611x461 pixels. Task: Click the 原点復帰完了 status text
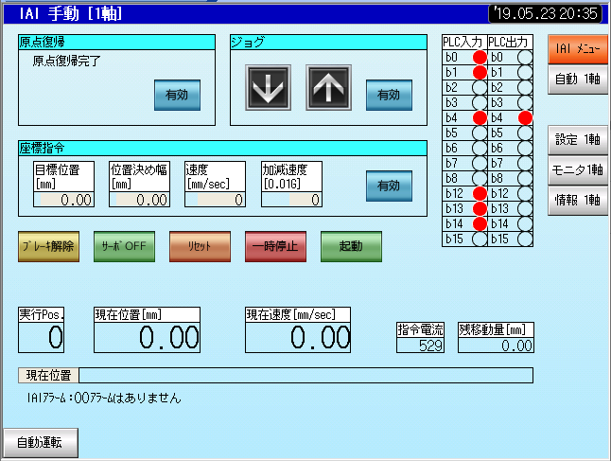click(66, 61)
